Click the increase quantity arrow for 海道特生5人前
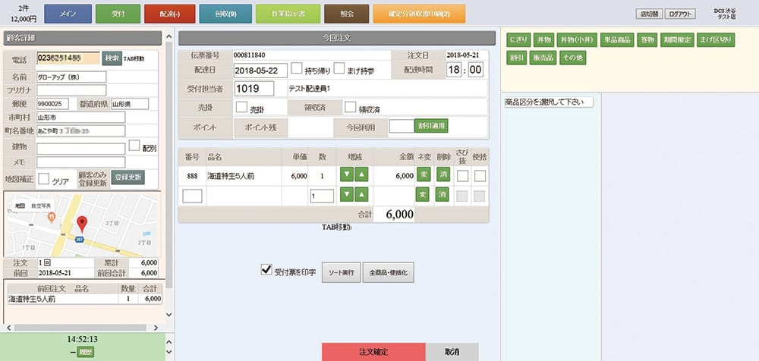 tap(362, 176)
